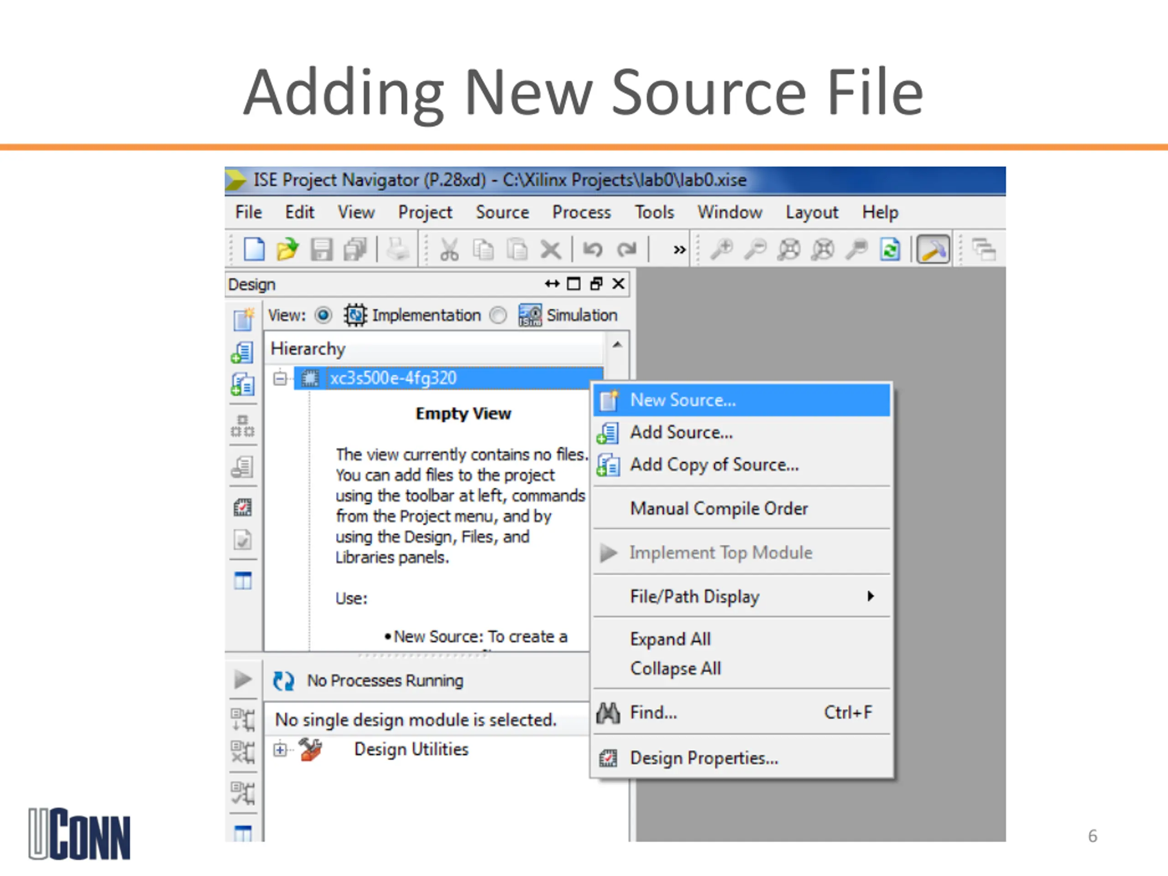
Task: Select the Simulation view radio button
Action: 497,315
